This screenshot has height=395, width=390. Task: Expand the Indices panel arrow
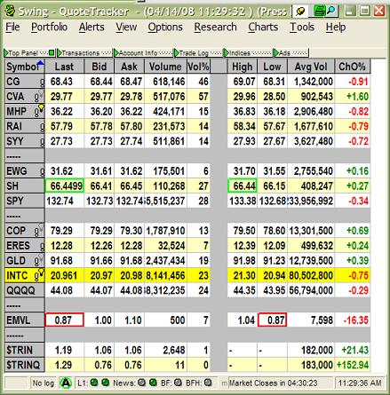click(x=227, y=53)
